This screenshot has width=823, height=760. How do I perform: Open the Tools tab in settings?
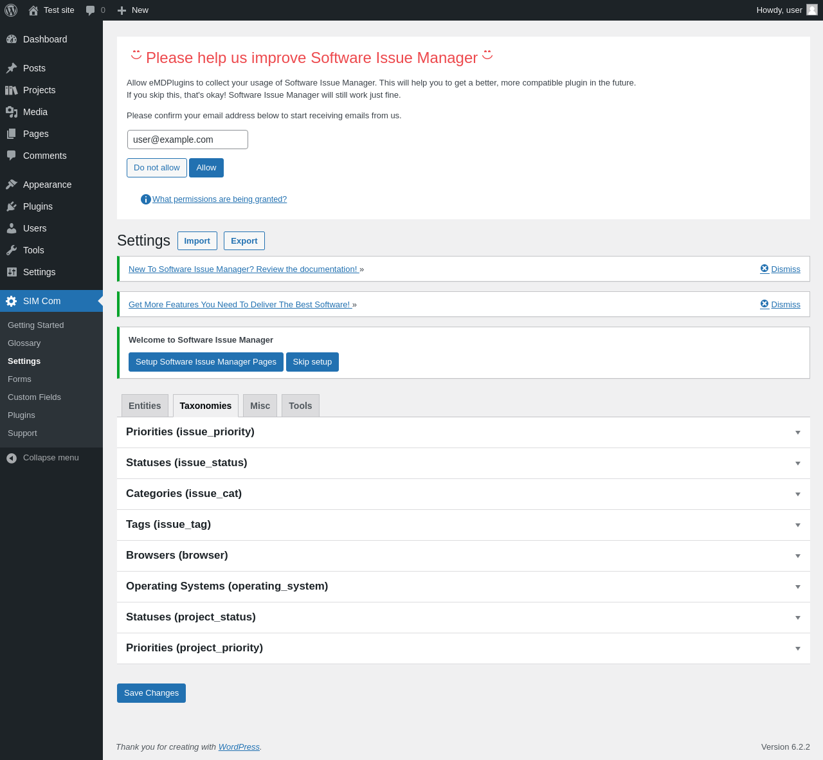[x=300, y=406]
